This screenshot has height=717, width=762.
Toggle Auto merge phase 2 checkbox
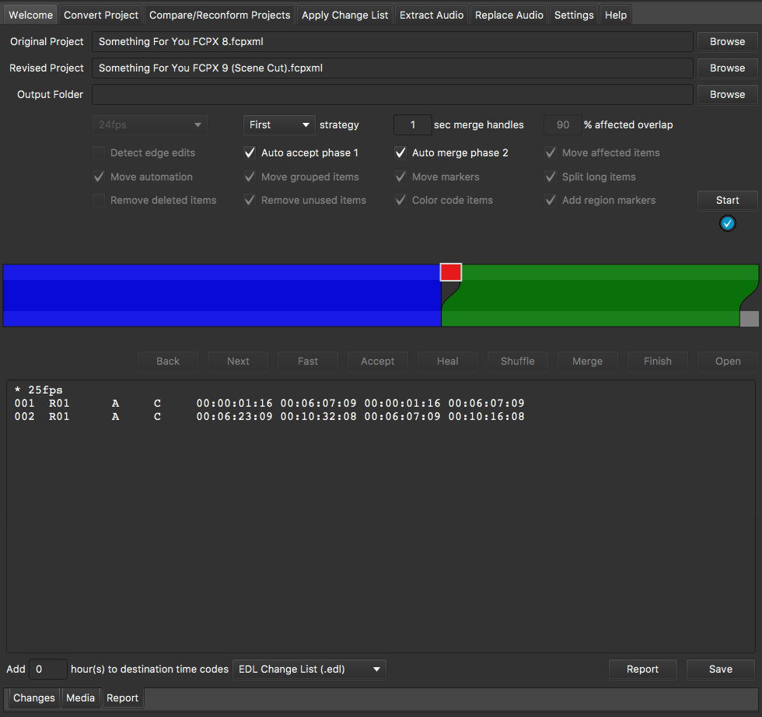pyautogui.click(x=400, y=152)
